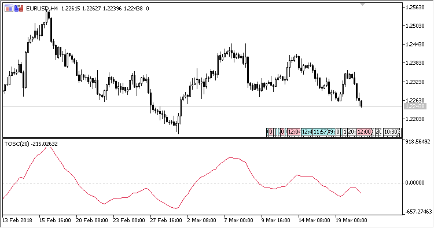Select the EURUSD,H4 chart title

42,9
